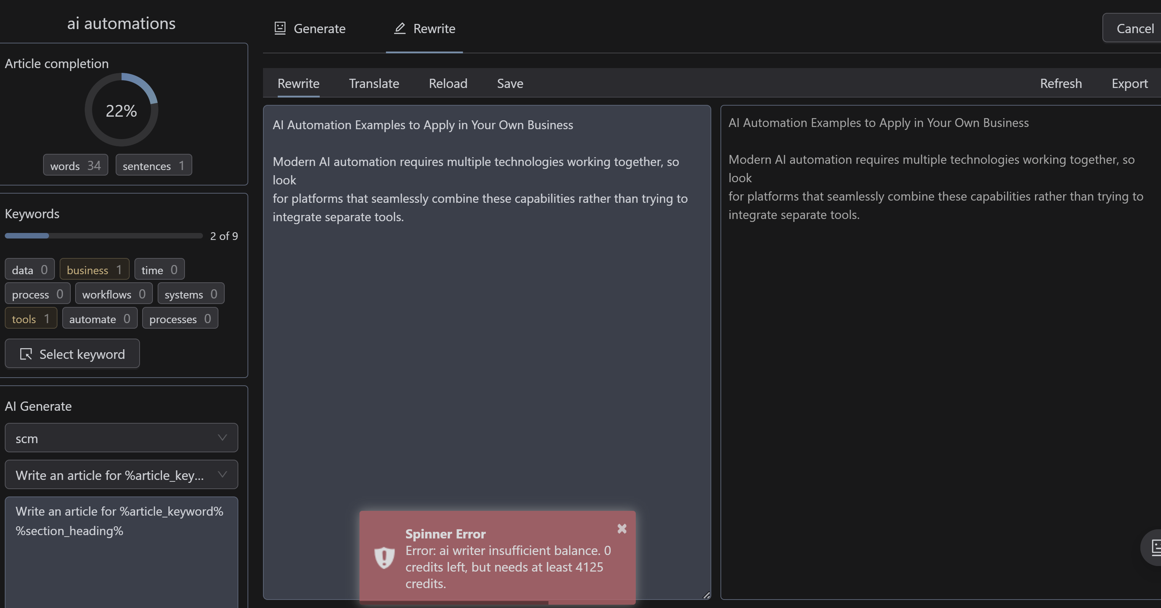Expand the article prompt template dropdown
Image resolution: width=1161 pixels, height=608 pixels.
[121, 475]
